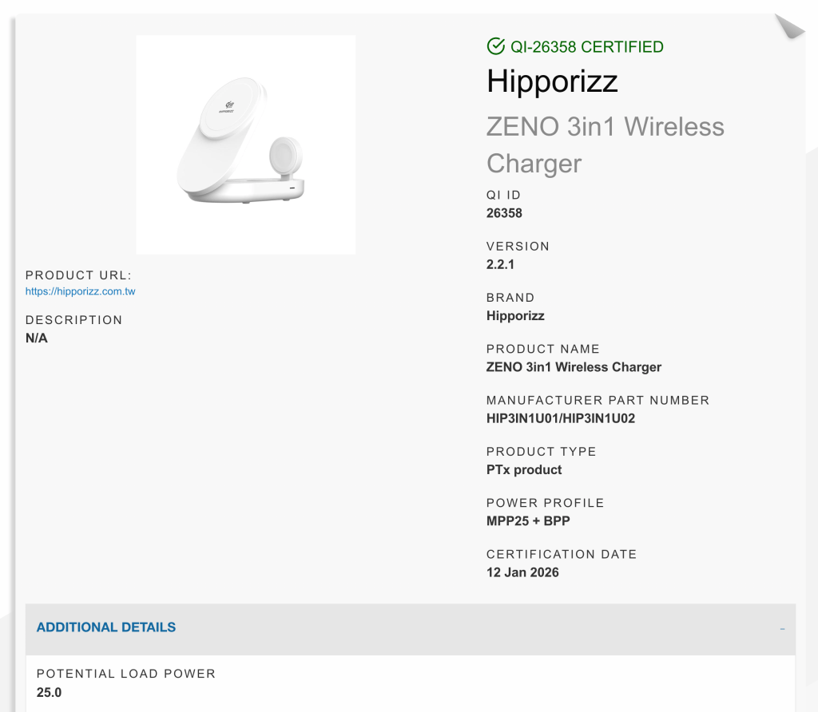This screenshot has height=712, width=818.
Task: Open the hipporizz.com.tw product URL
Action: (x=80, y=291)
